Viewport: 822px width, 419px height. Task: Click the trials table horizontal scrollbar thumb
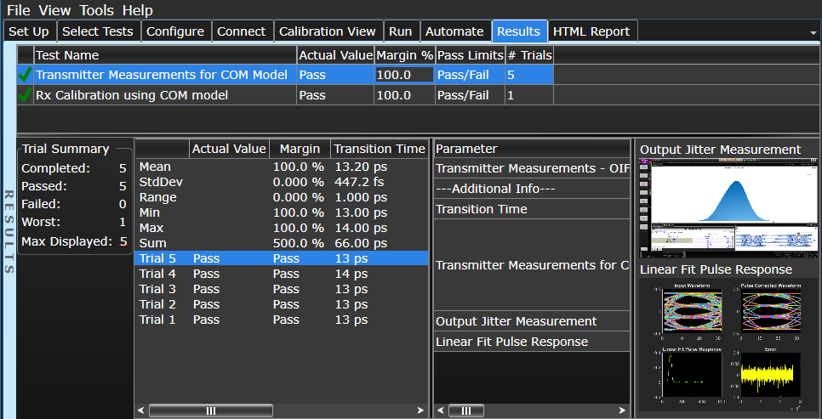point(211,411)
